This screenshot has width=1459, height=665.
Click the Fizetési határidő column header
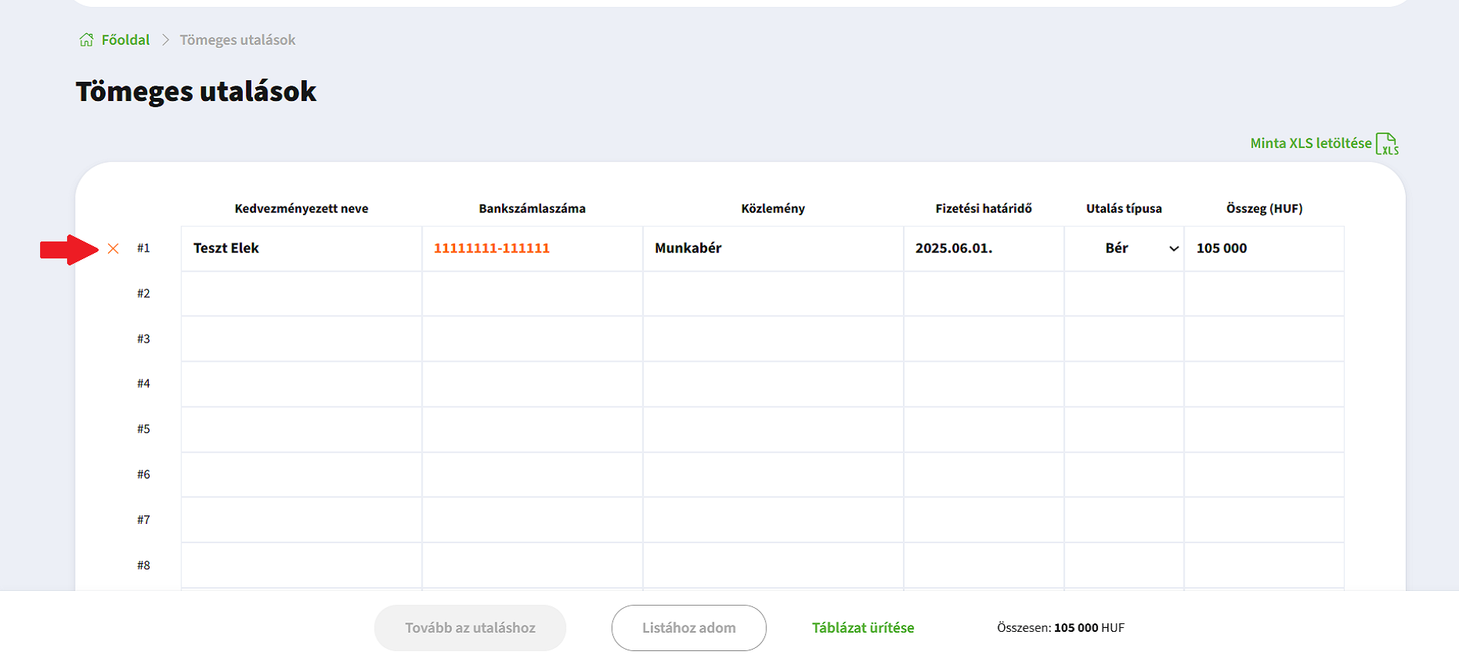tap(984, 208)
